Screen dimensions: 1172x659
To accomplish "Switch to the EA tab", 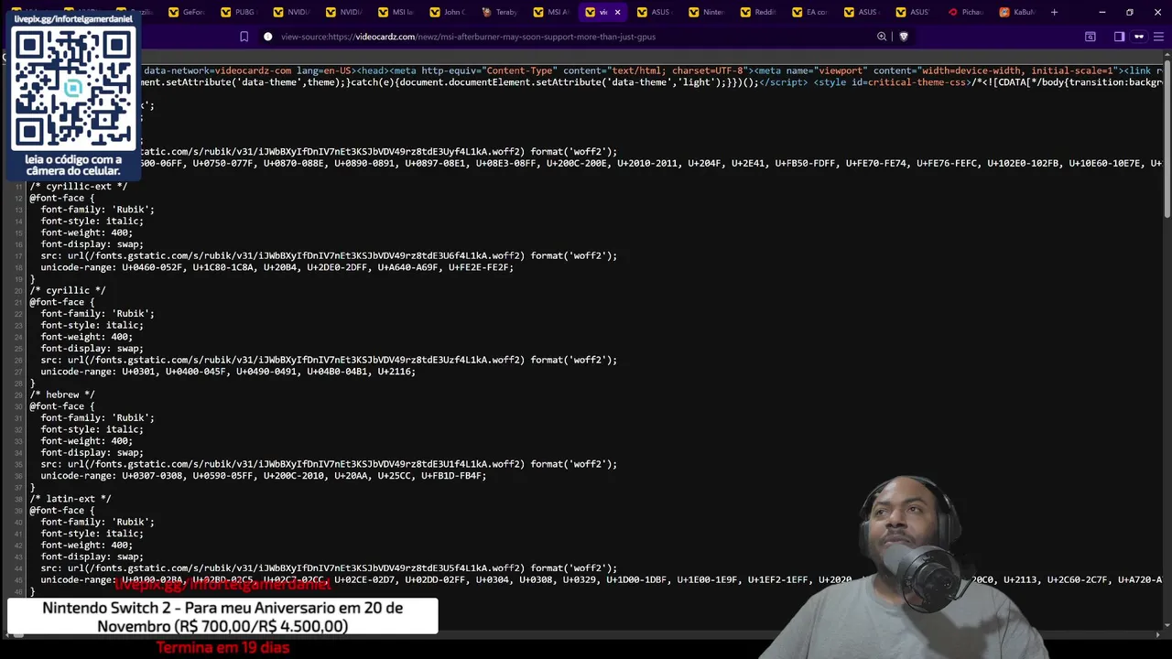I will [812, 12].
